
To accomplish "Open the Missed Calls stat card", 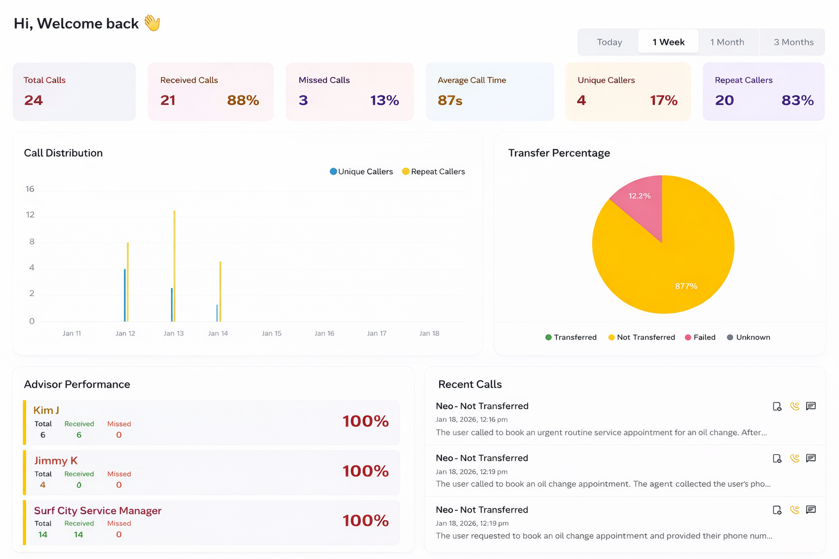I will (350, 92).
